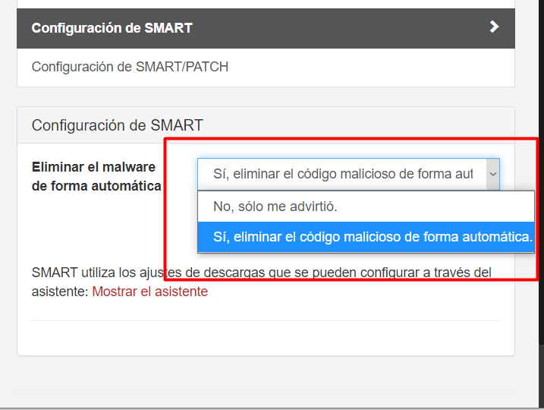The width and height of the screenshot is (544, 410).
Task: Click the light gray "Configuración de SMART" panel heading
Action: [x=117, y=125]
